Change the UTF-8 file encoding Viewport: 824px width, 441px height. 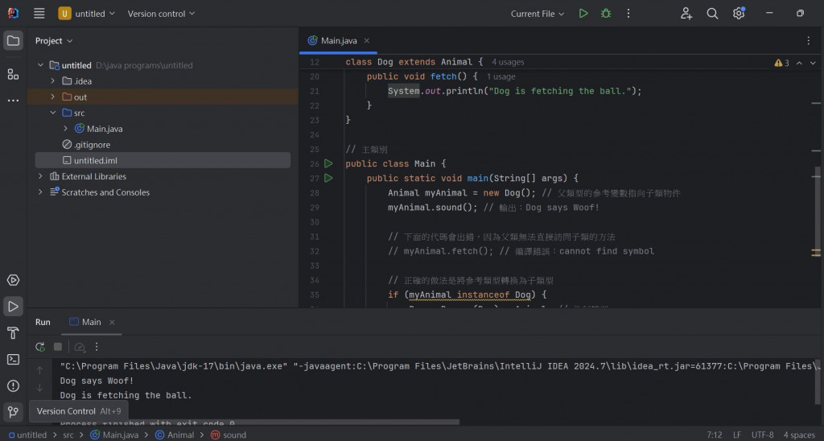pos(763,435)
